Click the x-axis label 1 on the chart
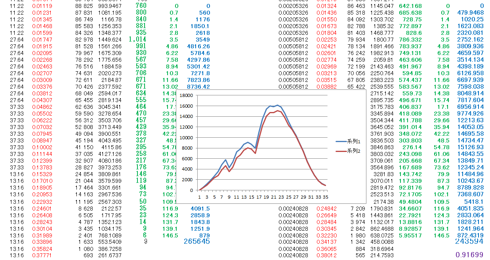Viewport: 490px width, 260px height. click(x=200, y=197)
